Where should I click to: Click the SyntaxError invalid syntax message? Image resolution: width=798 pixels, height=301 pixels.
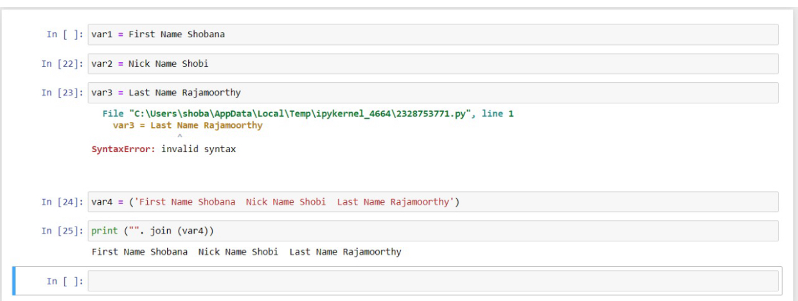(164, 150)
